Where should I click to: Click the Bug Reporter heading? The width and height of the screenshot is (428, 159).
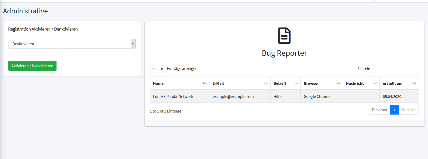(284, 53)
